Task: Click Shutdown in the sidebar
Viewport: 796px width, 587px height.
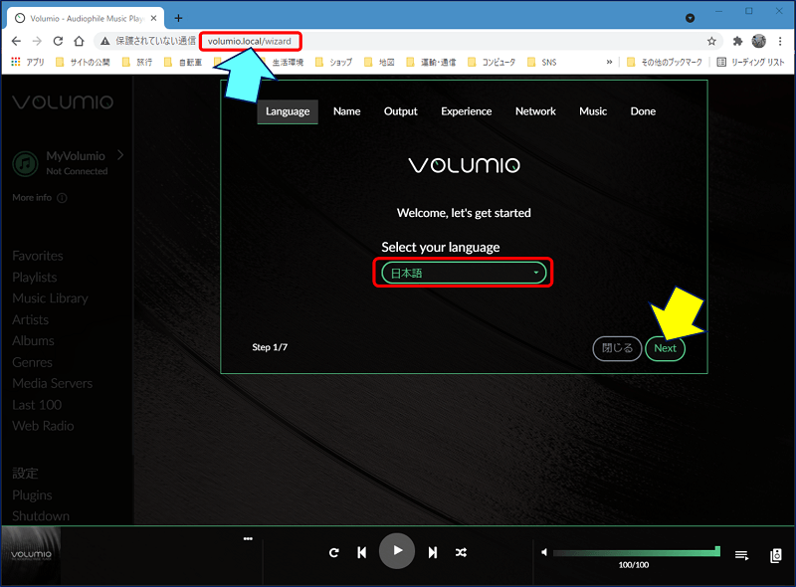Action: coord(41,516)
